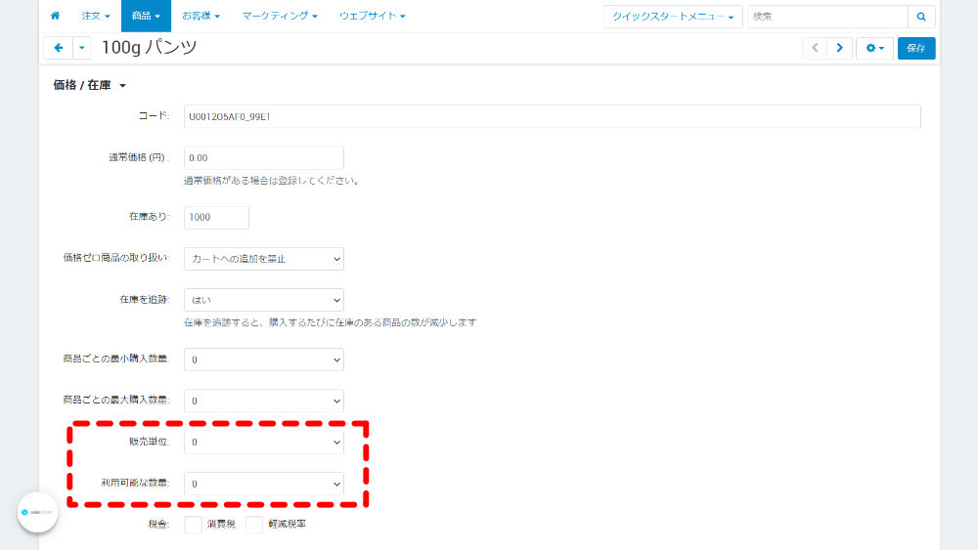
Task: Click the round demo store badge
Action: (x=37, y=512)
